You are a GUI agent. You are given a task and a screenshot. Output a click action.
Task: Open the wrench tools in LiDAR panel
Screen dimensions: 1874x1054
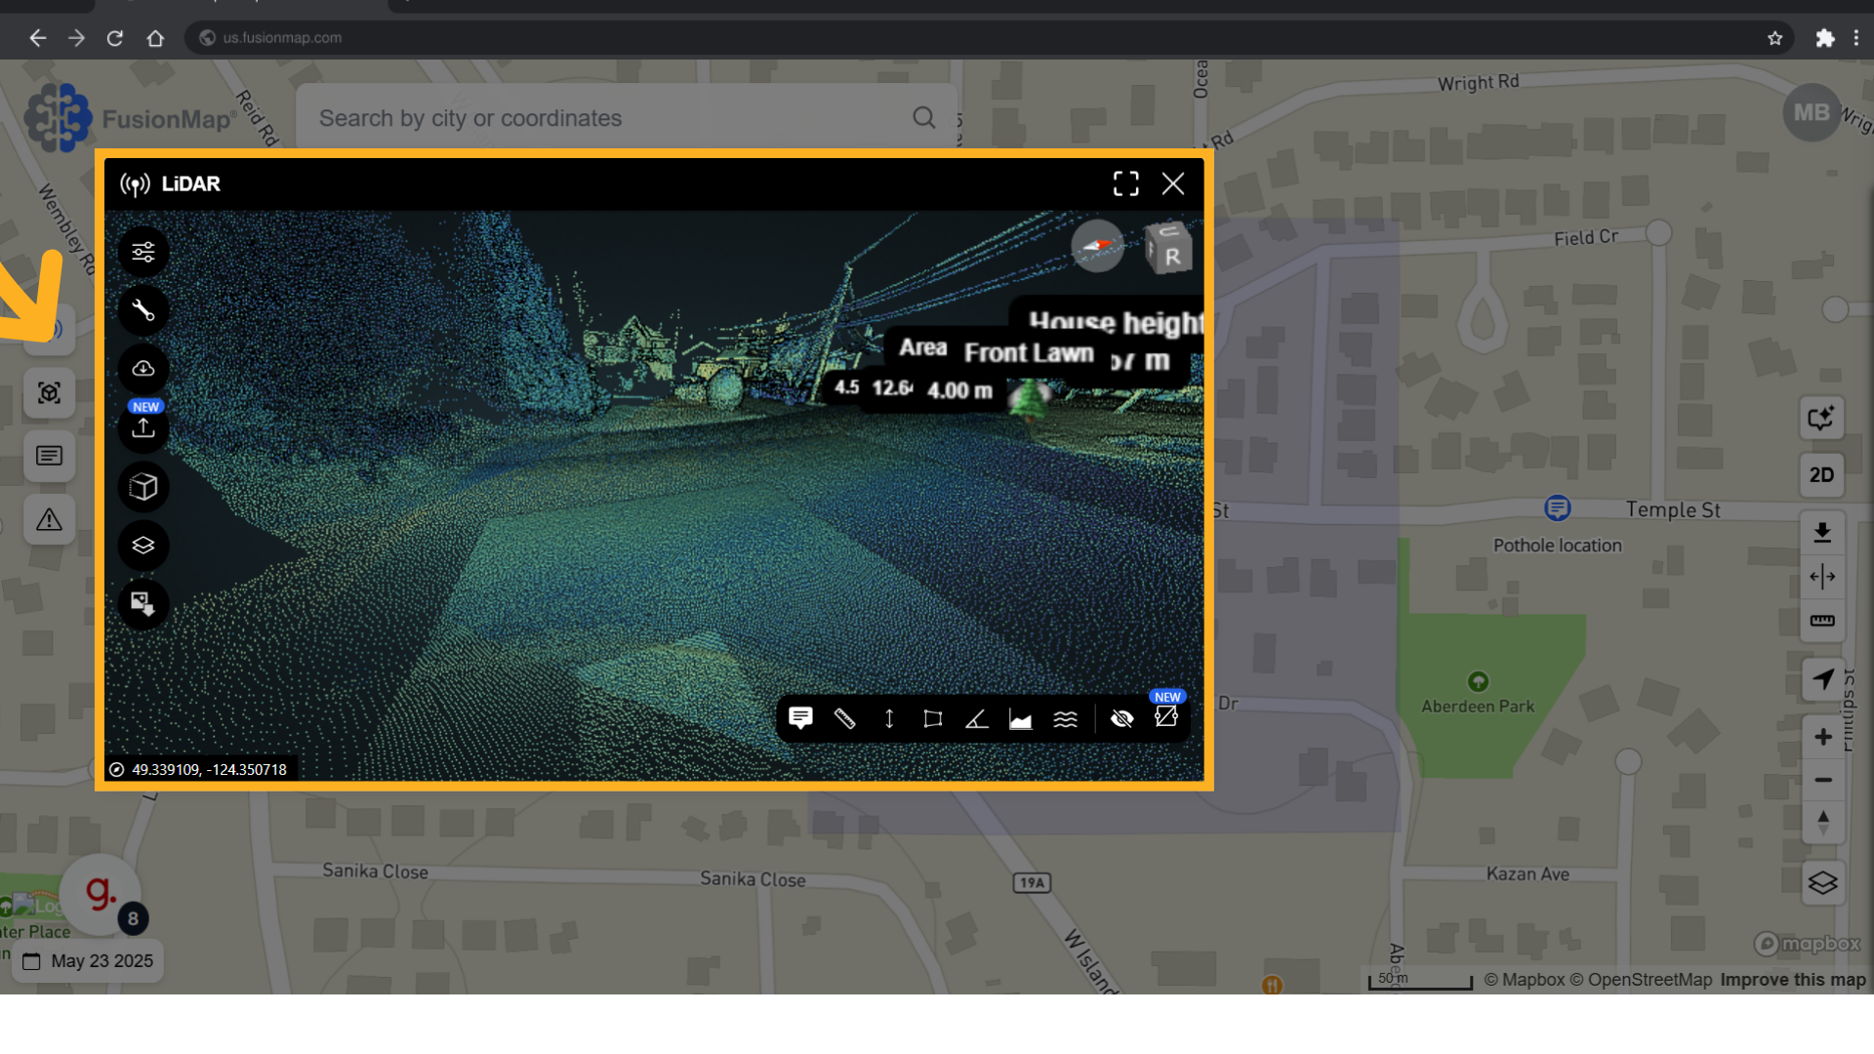[143, 310]
